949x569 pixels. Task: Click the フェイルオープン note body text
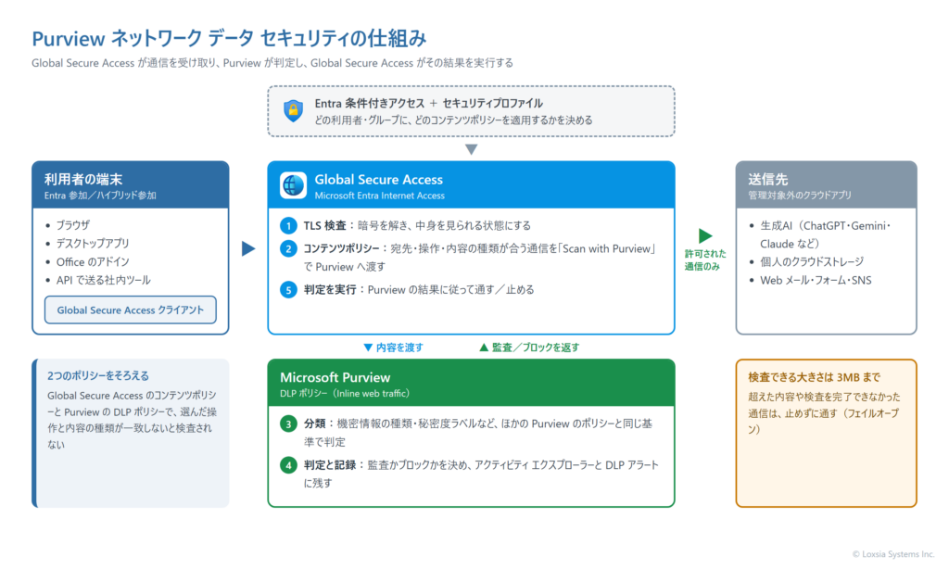[x=824, y=412]
